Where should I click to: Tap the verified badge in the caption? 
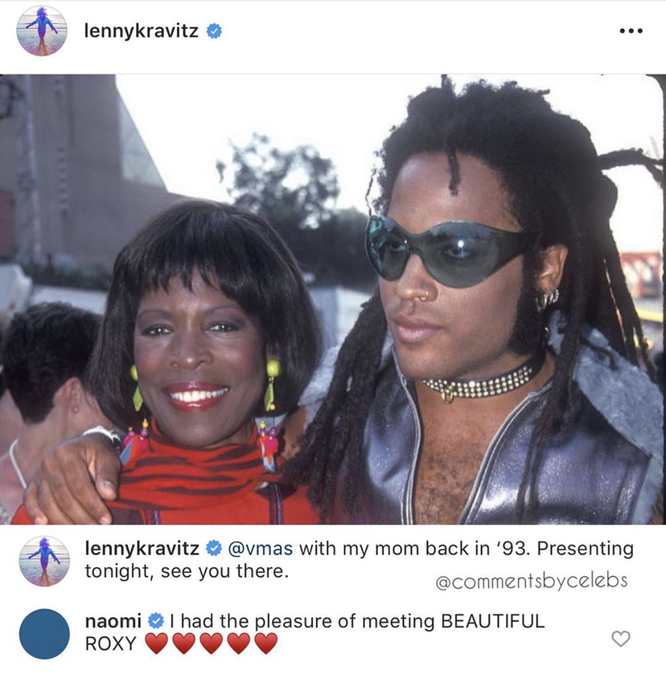(214, 548)
